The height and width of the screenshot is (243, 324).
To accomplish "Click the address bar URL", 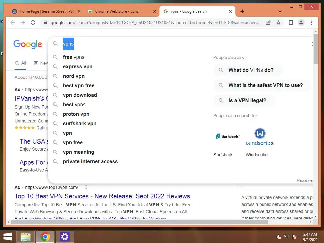I will [x=155, y=22].
